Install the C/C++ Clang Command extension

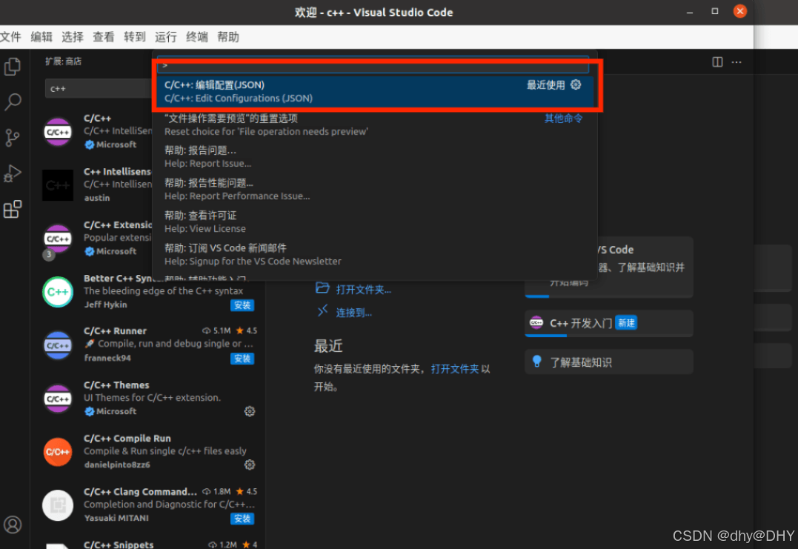coord(242,518)
